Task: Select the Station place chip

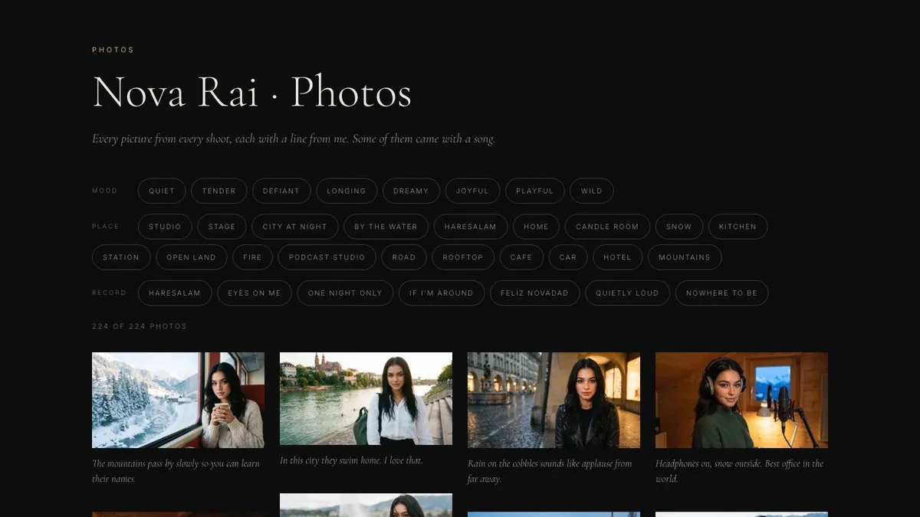Action: click(x=121, y=257)
